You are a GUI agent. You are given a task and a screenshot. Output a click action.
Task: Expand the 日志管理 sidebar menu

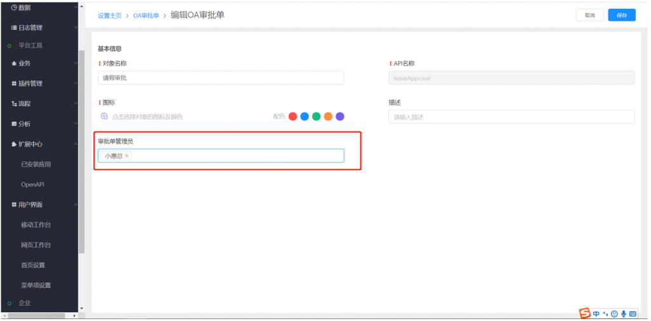pyautogui.click(x=38, y=28)
